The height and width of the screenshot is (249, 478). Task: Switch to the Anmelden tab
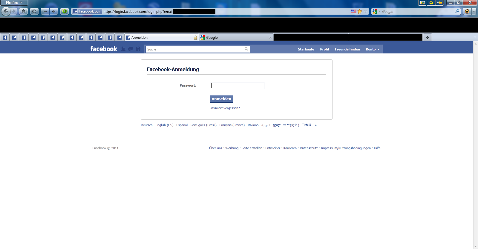[162, 38]
